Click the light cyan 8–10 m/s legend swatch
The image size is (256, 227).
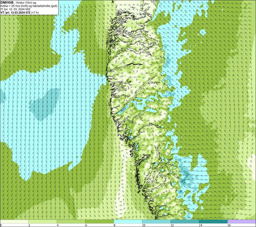point(128,222)
